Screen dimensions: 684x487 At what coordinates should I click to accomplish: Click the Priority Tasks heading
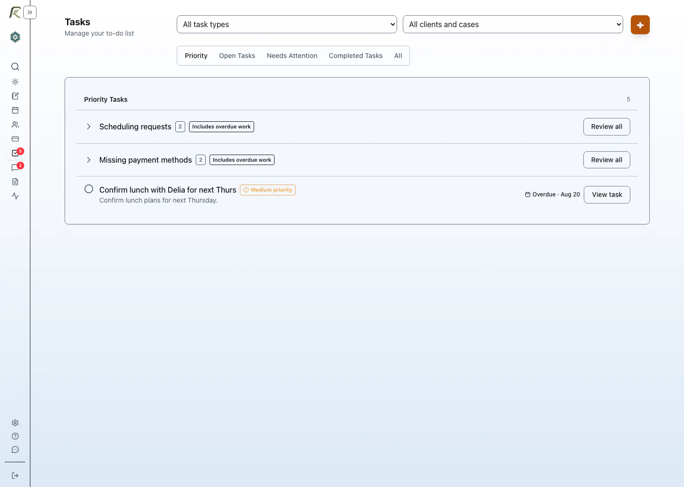click(106, 99)
